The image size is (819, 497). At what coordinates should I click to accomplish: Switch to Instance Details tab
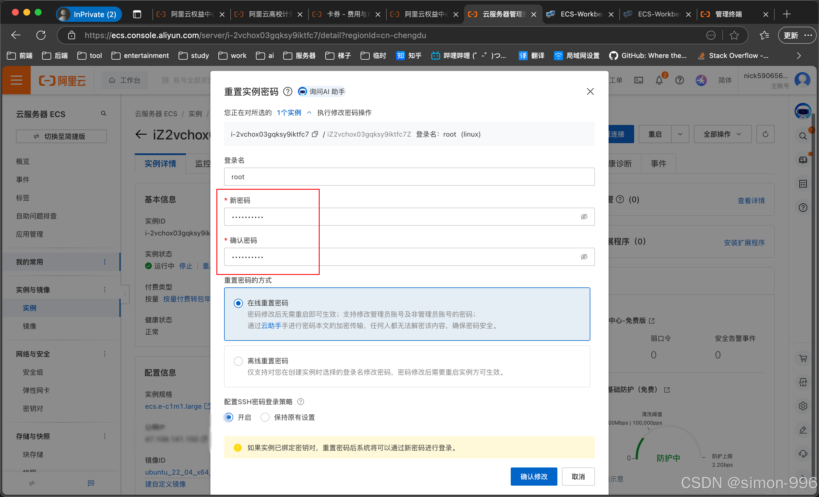tap(160, 164)
